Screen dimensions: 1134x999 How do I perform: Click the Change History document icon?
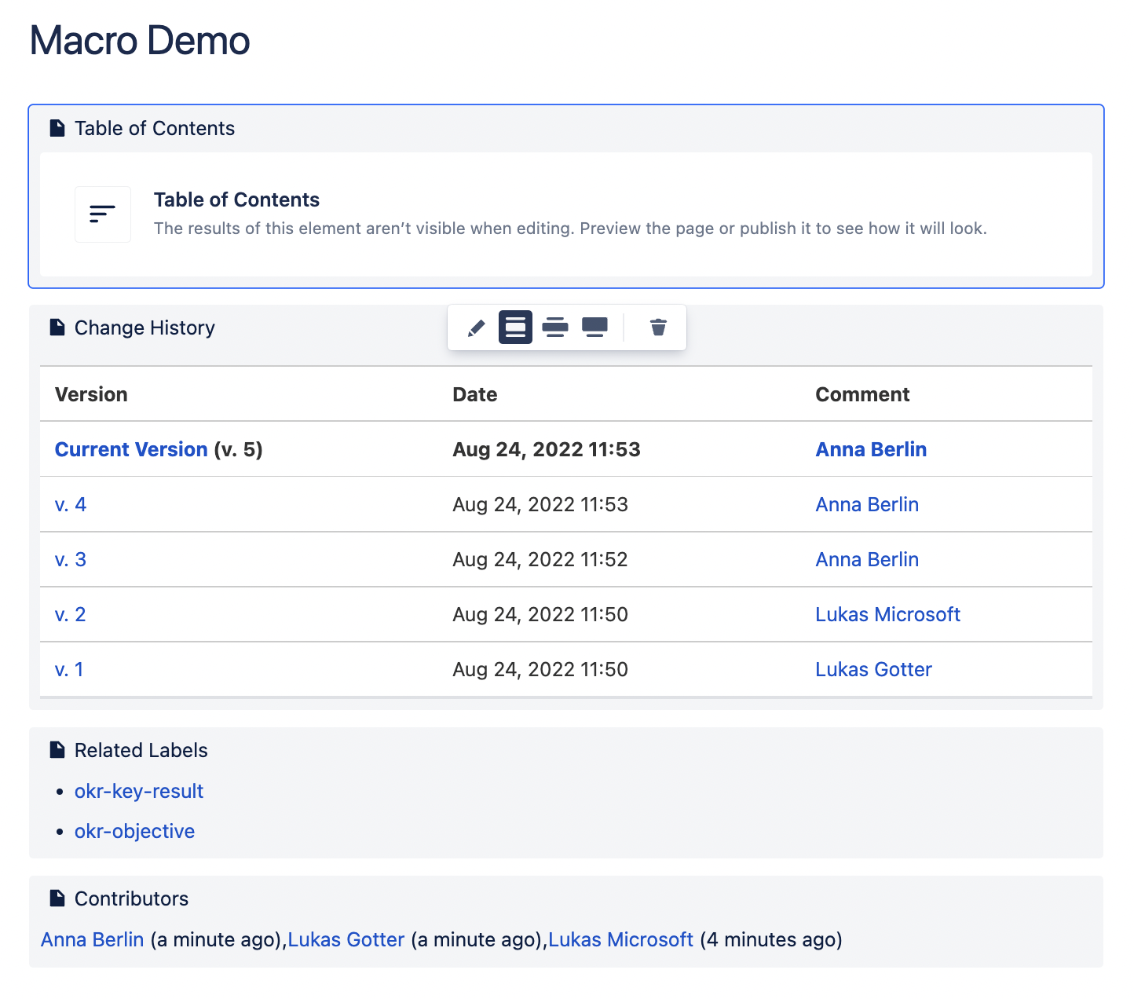57,327
